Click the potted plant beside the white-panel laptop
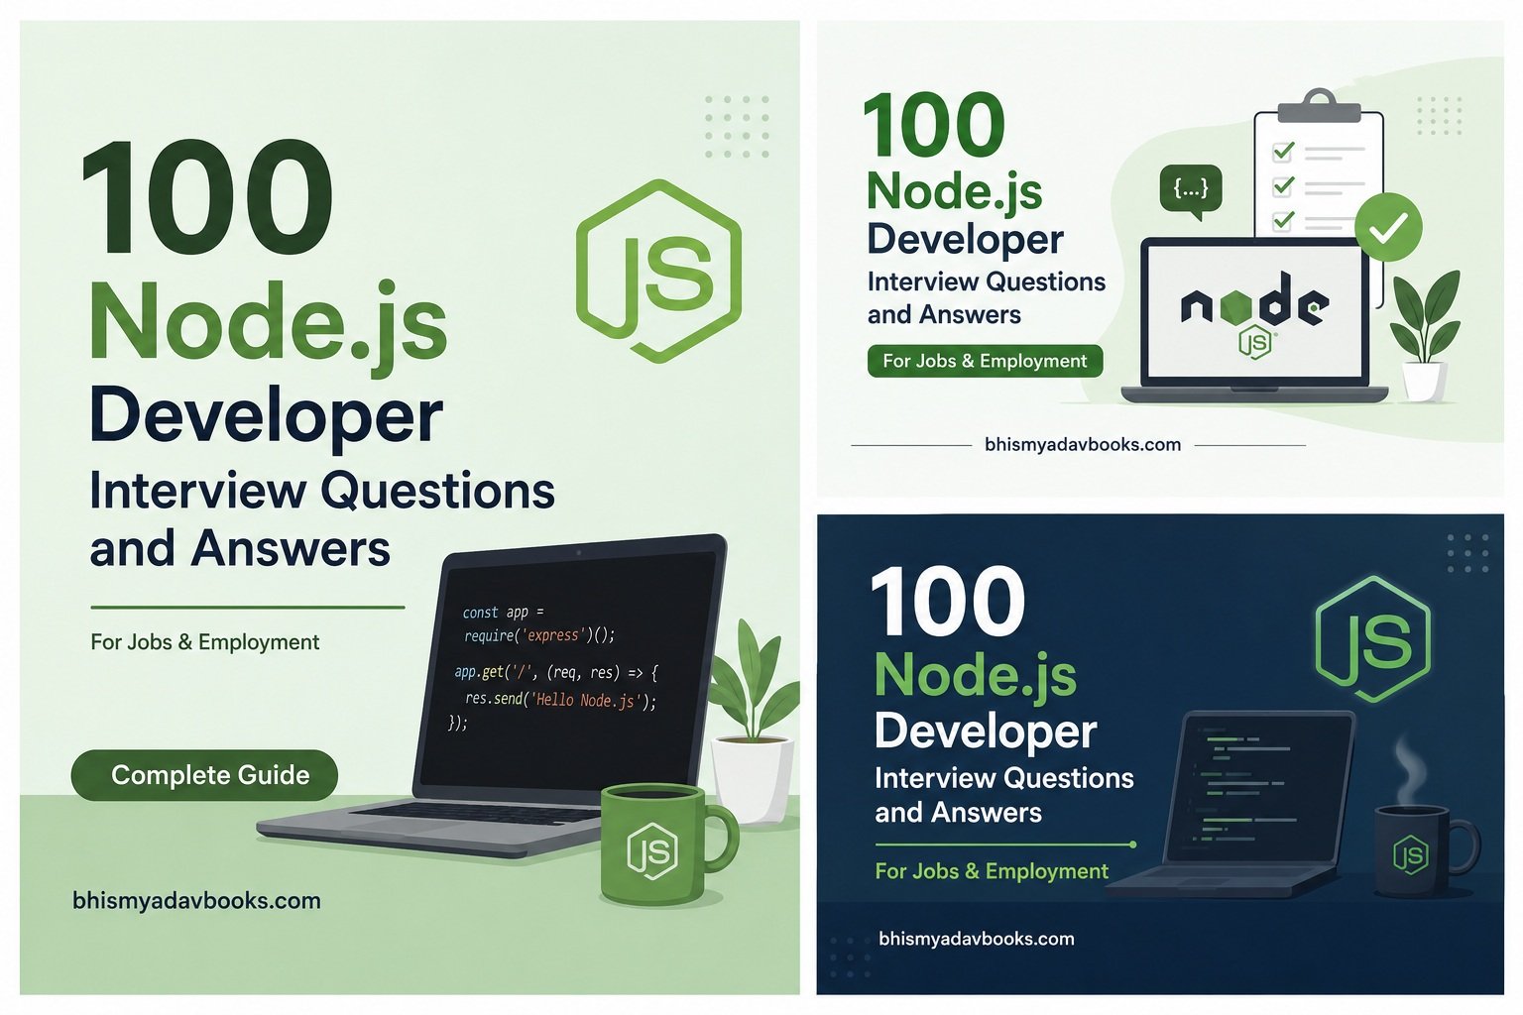 click(x=1425, y=337)
